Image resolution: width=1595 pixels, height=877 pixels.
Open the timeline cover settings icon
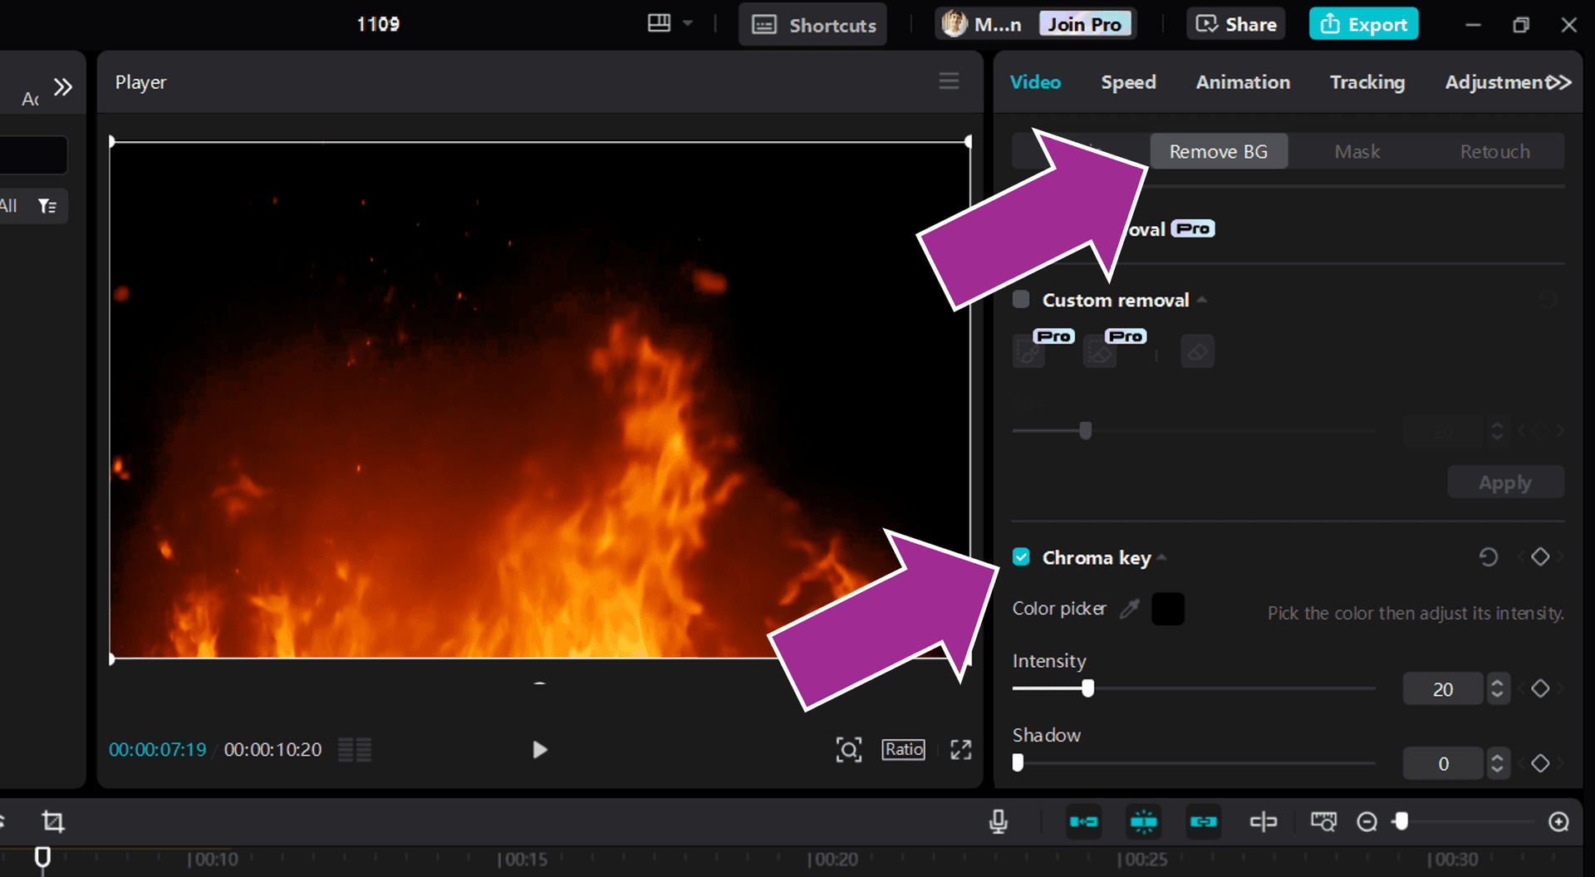(x=1323, y=821)
